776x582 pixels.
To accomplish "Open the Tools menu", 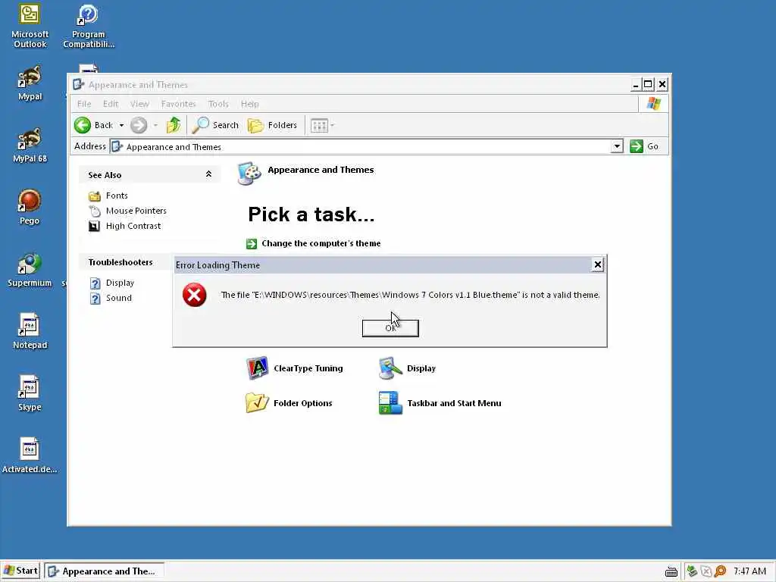I will [218, 104].
